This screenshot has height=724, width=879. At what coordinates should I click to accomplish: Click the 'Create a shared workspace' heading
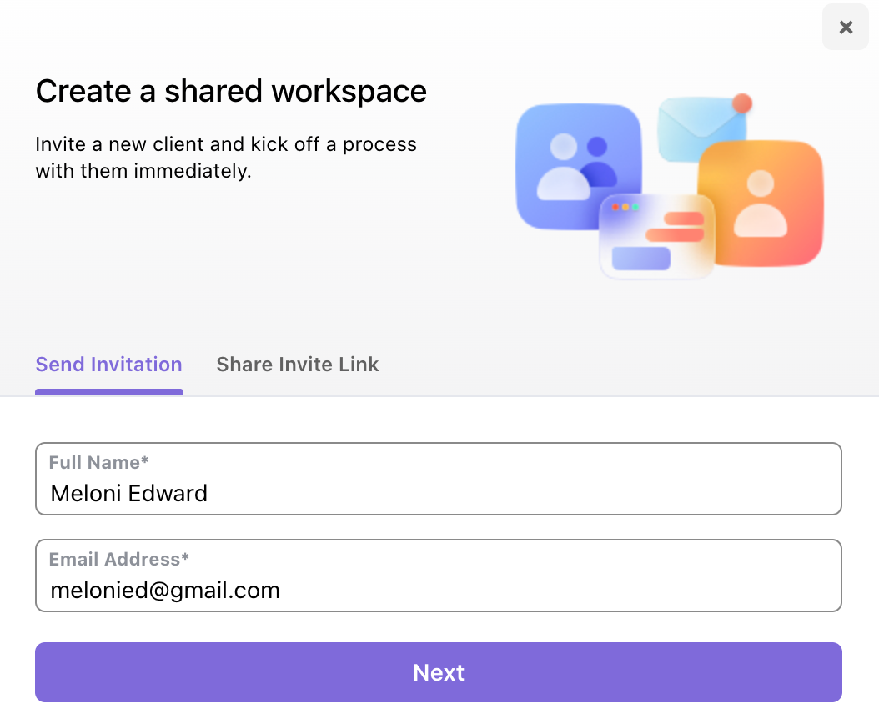tap(231, 91)
